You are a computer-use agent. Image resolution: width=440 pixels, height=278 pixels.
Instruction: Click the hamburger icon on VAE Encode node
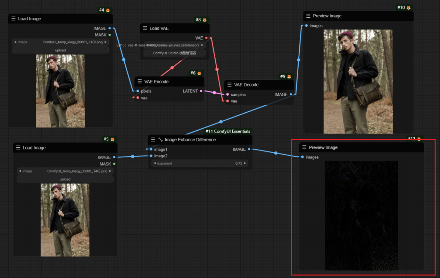coord(140,81)
